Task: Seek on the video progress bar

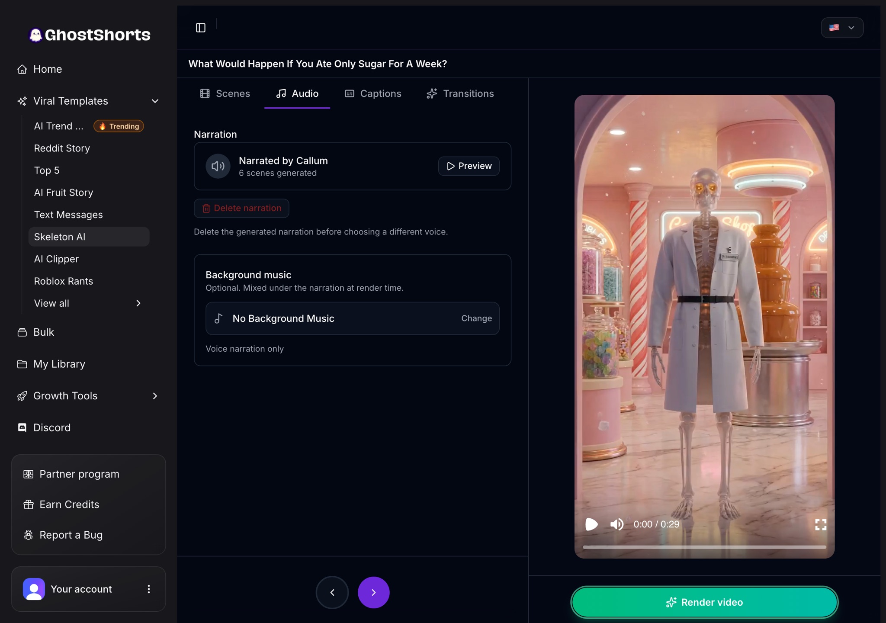Action: pyautogui.click(x=704, y=547)
